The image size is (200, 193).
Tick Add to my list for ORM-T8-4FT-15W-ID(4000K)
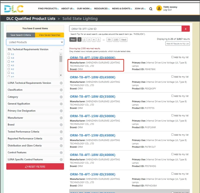pos(173,57)
